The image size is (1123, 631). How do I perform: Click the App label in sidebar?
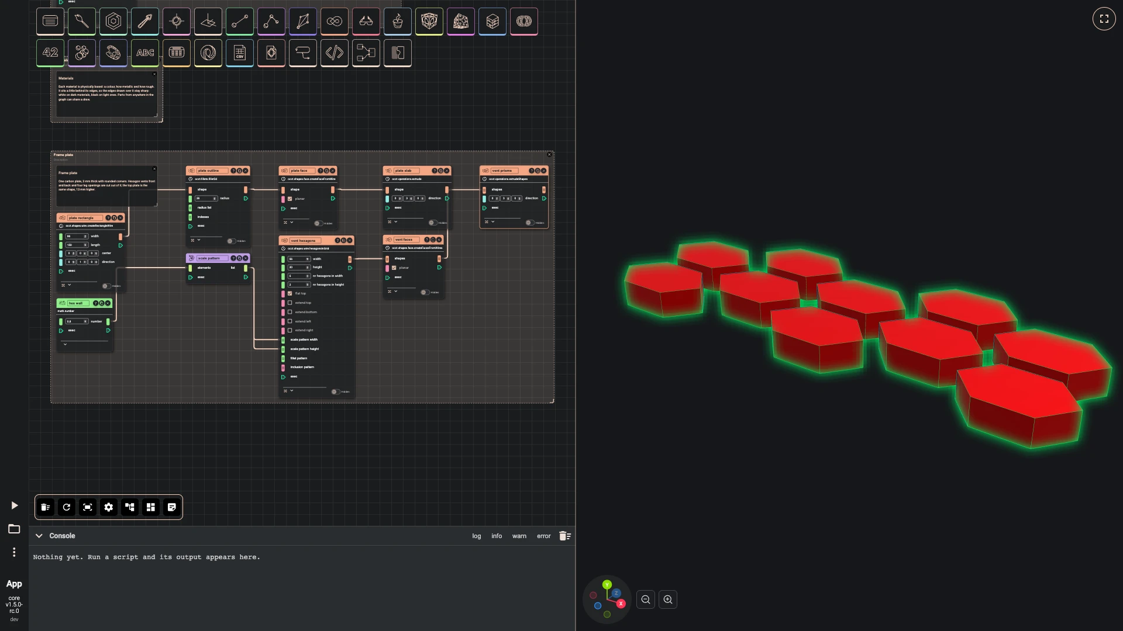(14, 584)
